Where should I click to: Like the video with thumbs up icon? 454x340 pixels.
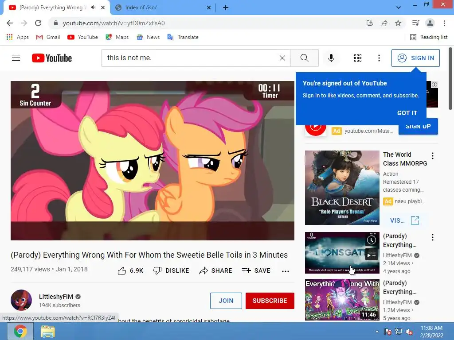click(x=122, y=270)
